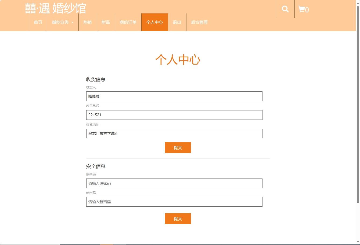Open the 热销 menu item
This screenshot has width=360, height=245.
88,22
